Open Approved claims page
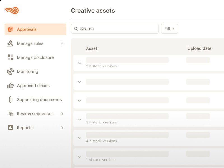Screen dimensions: 224x168 36,85
